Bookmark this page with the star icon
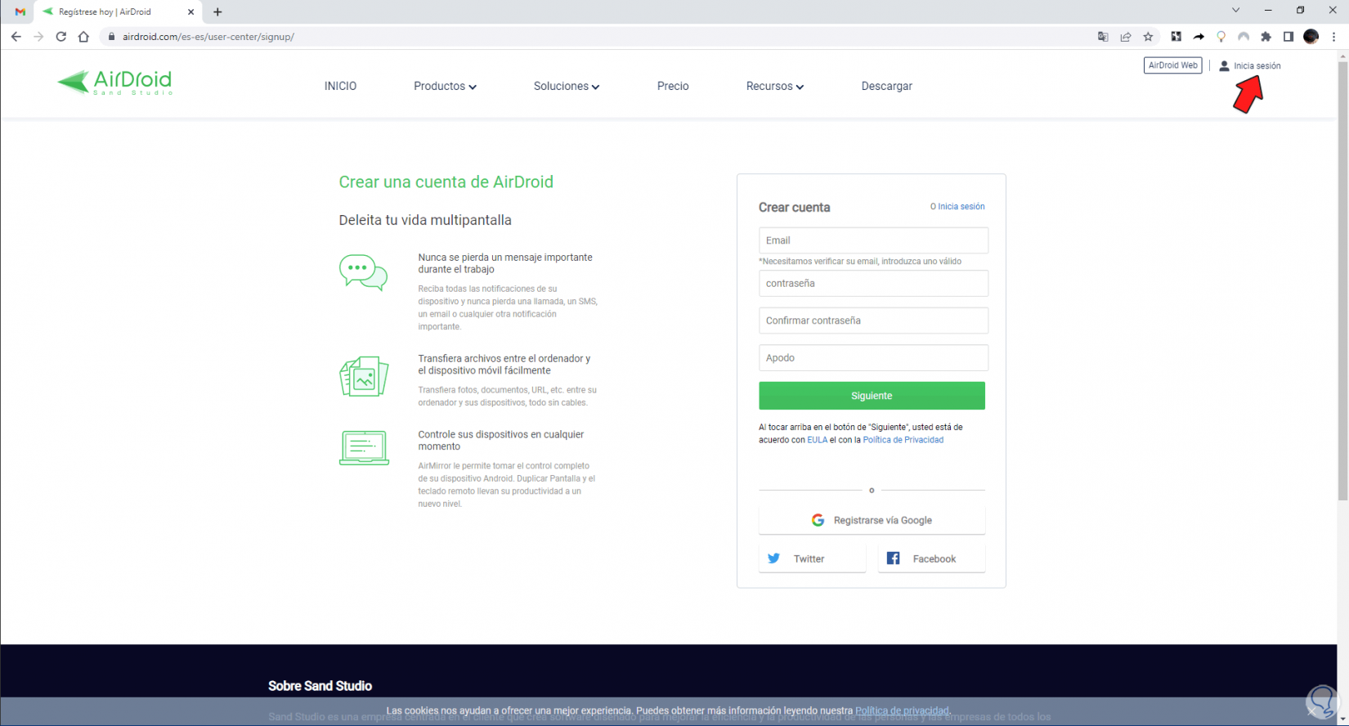1349x726 pixels. (x=1148, y=37)
